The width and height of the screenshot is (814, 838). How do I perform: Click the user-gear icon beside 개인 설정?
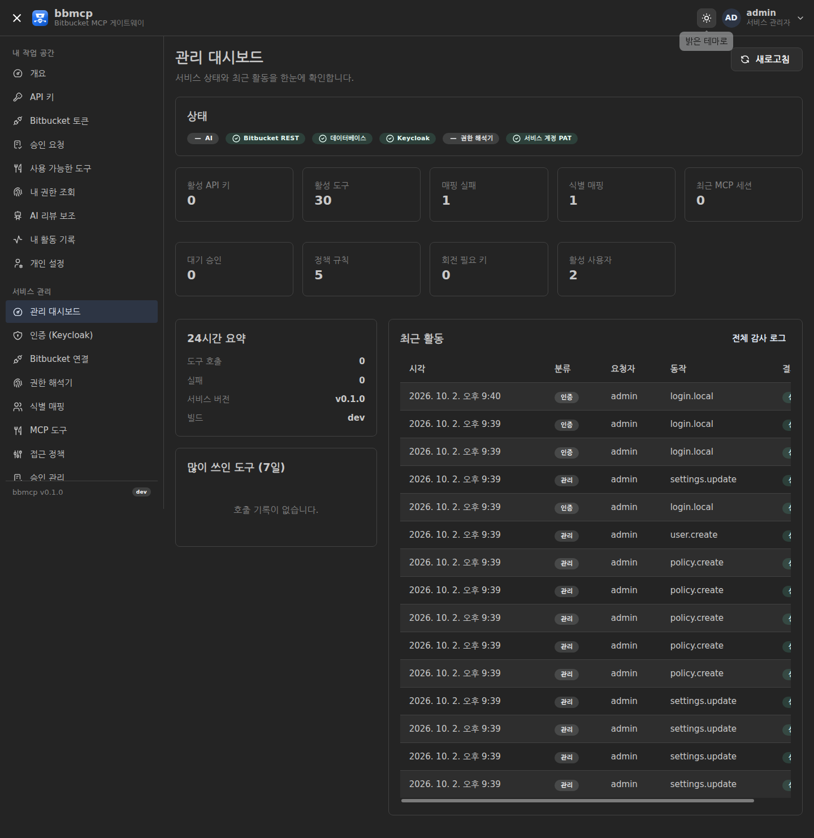pos(18,264)
